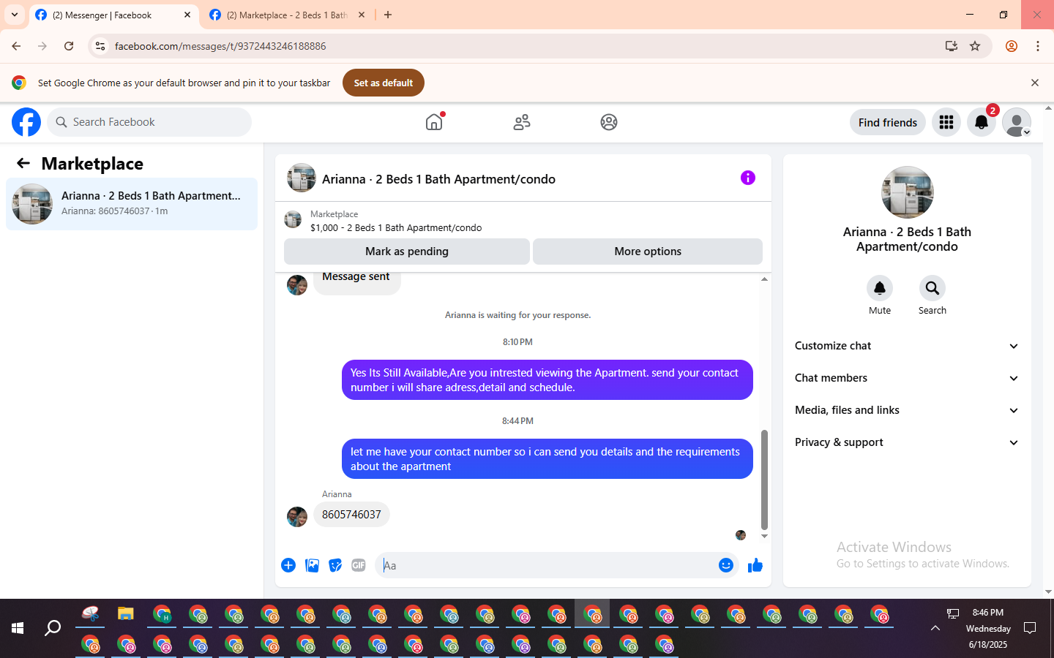The height and width of the screenshot is (658, 1054).
Task: Close the Messenger | Facebook tab
Action: coord(187,15)
